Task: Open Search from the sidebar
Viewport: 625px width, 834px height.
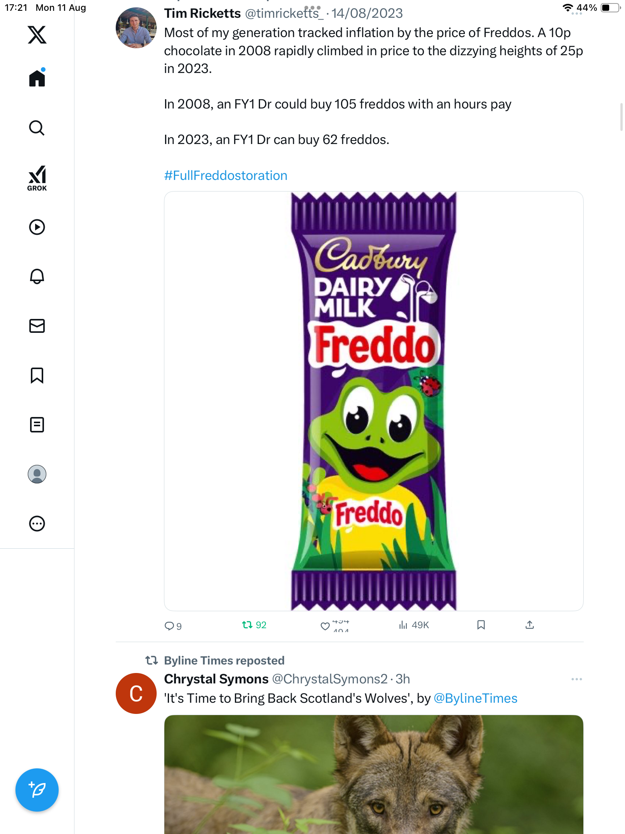Action: click(x=37, y=128)
